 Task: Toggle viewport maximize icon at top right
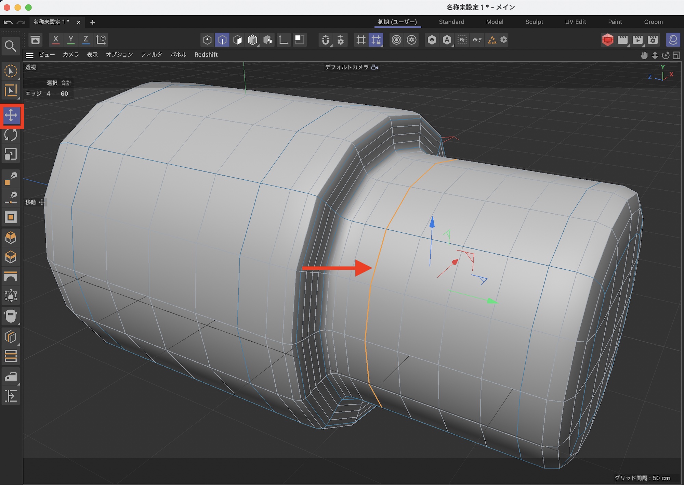click(x=676, y=55)
